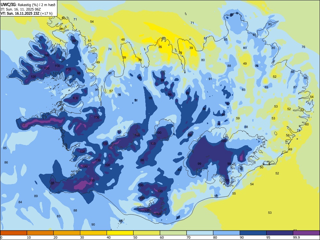Image resolution: width=320 pixels, height=240 pixels.
Task: Click the '70' legend scale label
Action: tap(188, 237)
